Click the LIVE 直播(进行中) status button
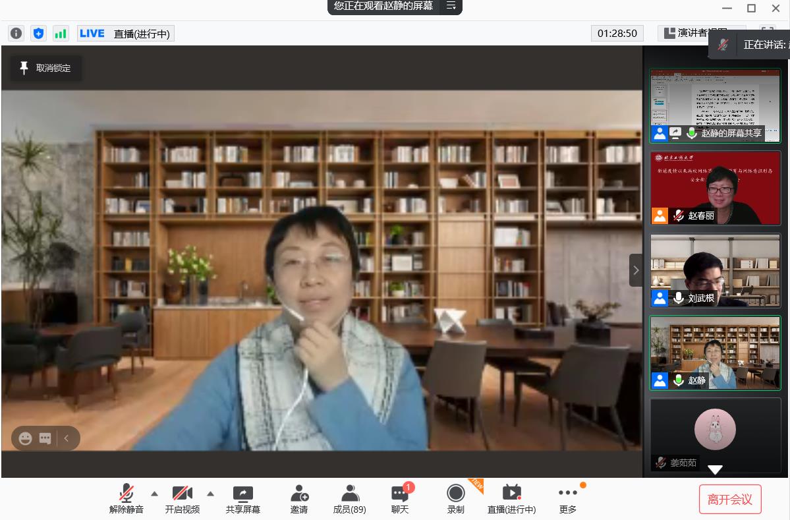 pos(126,34)
